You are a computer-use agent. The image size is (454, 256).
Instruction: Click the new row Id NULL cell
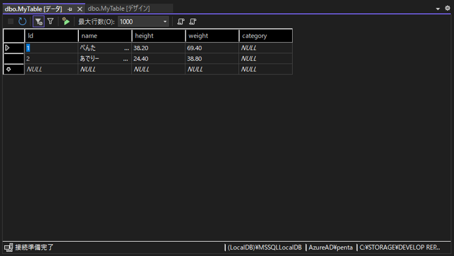[x=51, y=69]
